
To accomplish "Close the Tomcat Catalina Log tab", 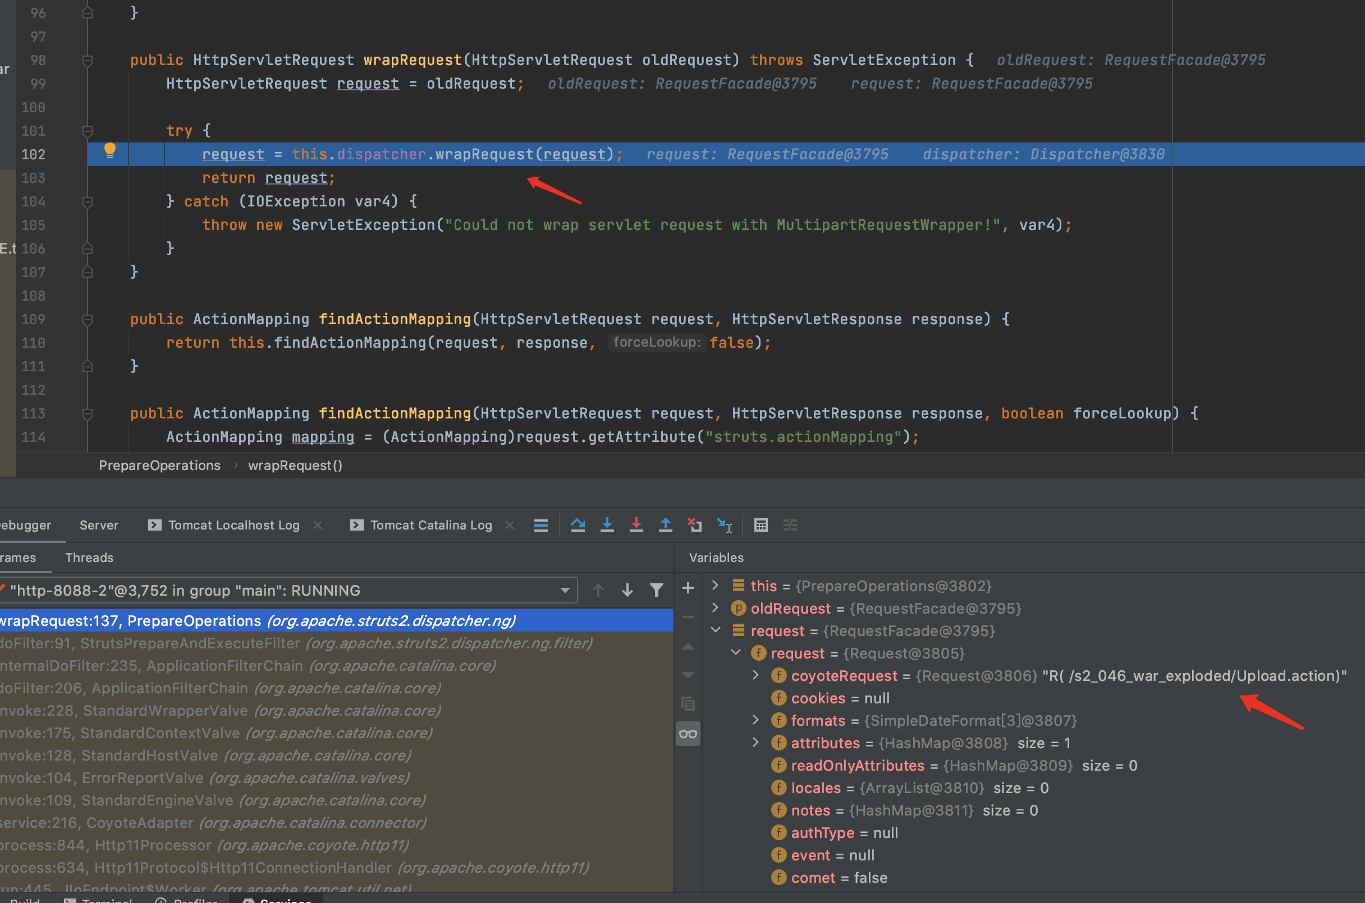I will pyautogui.click(x=510, y=524).
